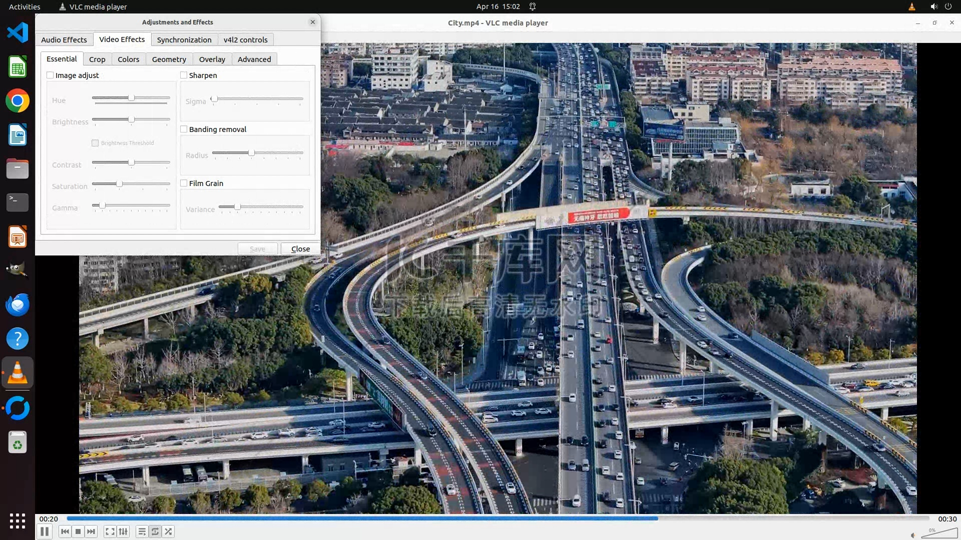This screenshot has width=961, height=540.
Task: Enable the Image adjust checkbox
Action: 50,75
